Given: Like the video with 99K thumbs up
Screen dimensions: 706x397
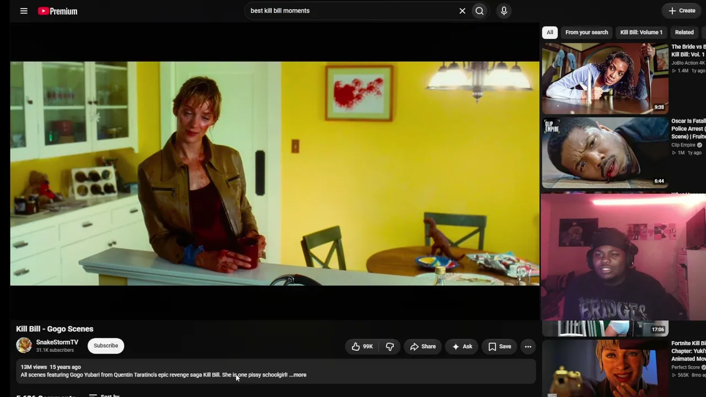Looking at the screenshot, I should point(362,346).
